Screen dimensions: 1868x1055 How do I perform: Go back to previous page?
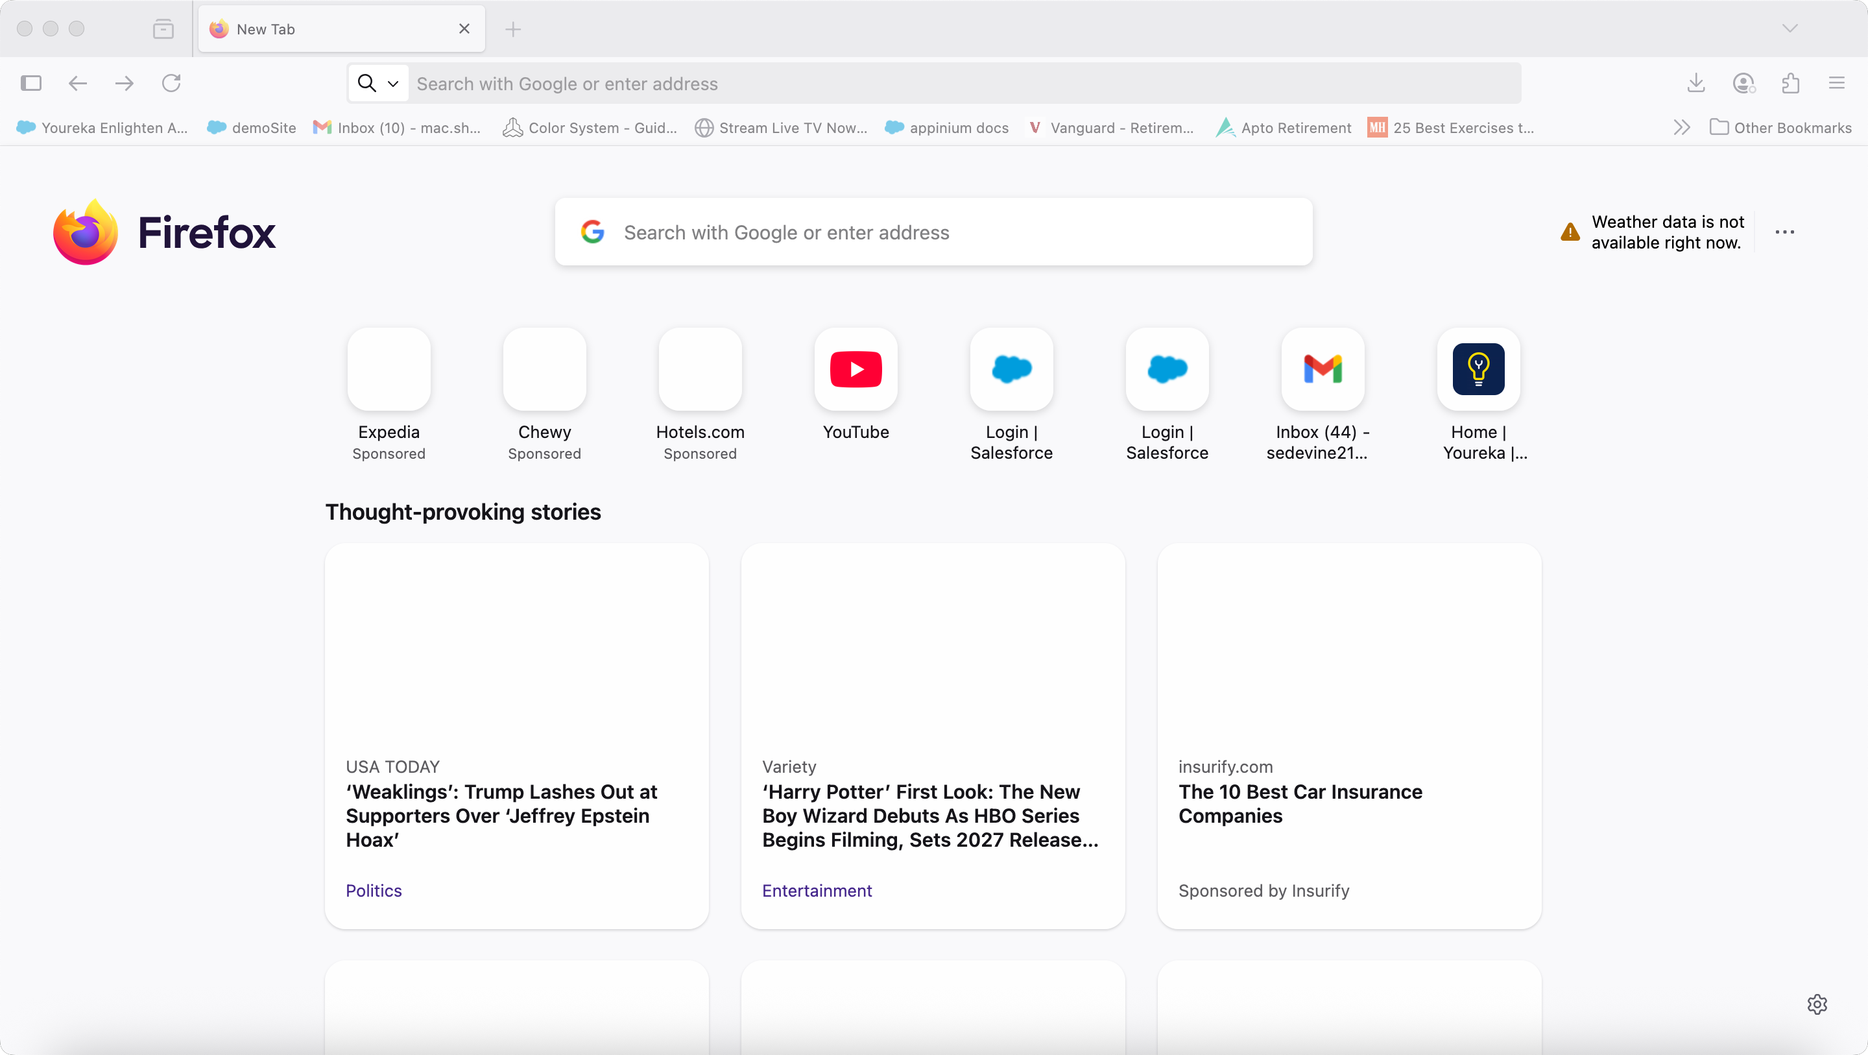[x=78, y=84]
